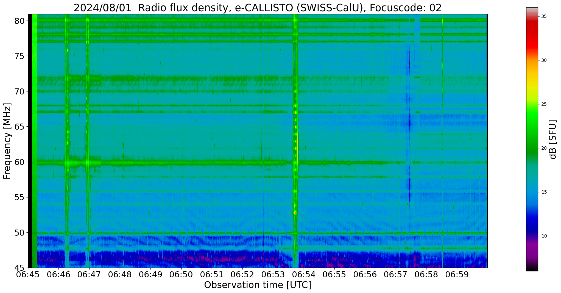Viewport: 561px width, 293px height.
Task: Click the green region of the colorbar
Action: pyautogui.click(x=532, y=132)
